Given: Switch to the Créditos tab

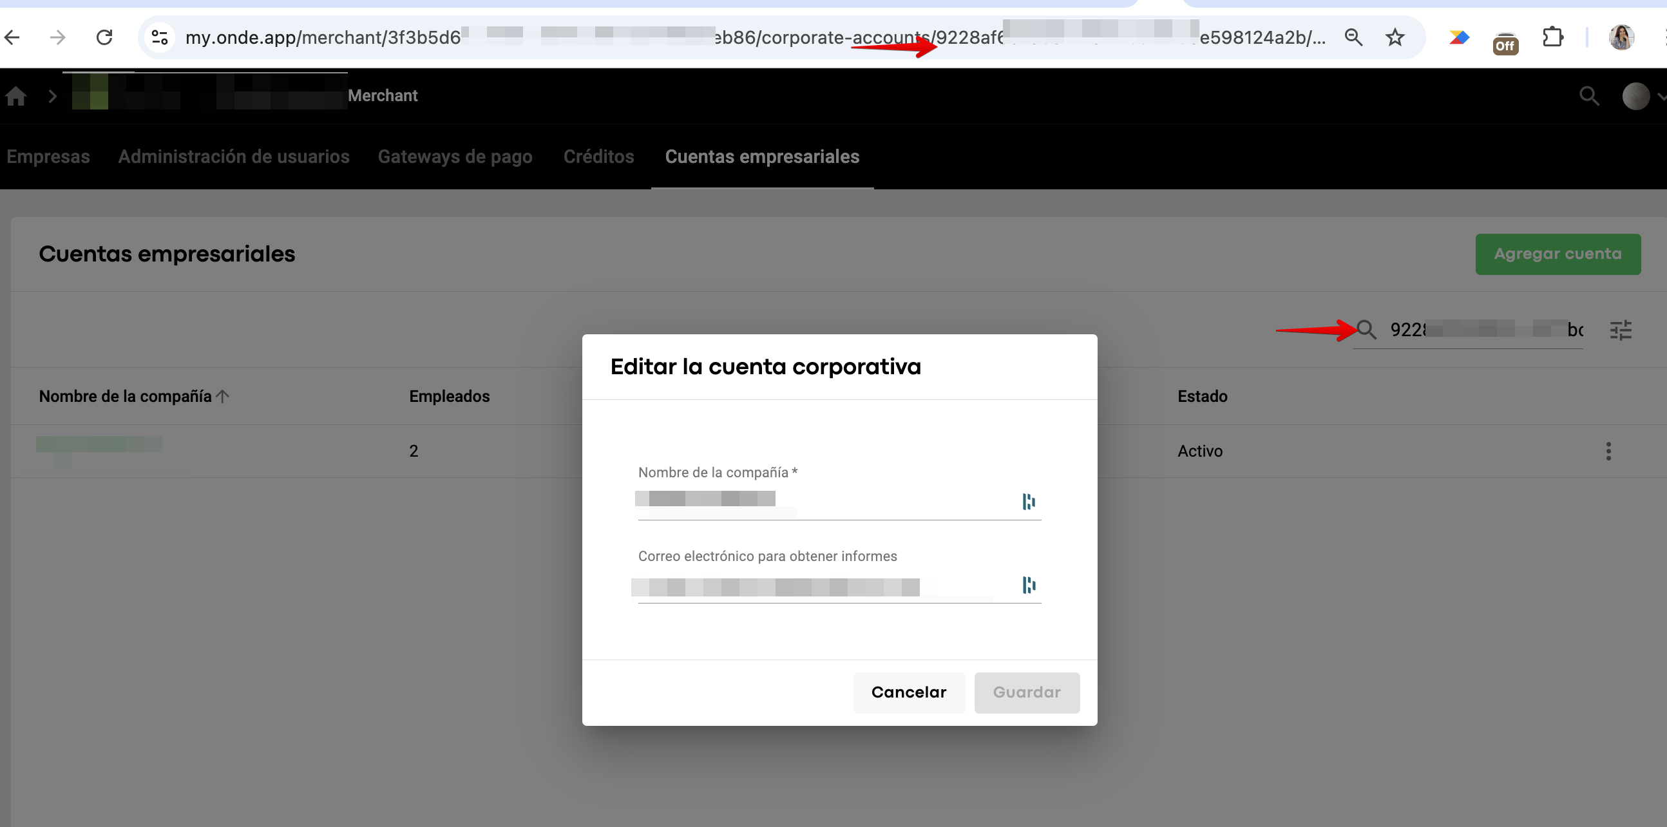Looking at the screenshot, I should [598, 157].
